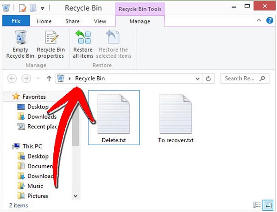Image resolution: width=277 pixels, height=212 pixels.
Task: Click the quick access properties icon
Action: click(x=22, y=8)
